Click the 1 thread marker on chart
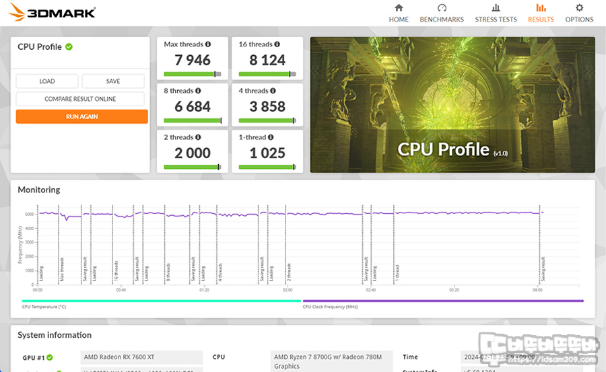Viewport: 606px width, 372px height. coord(397,272)
